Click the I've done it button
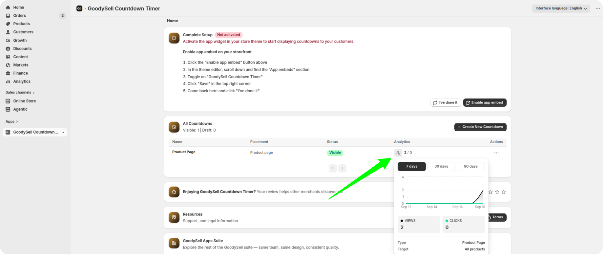The height and width of the screenshot is (257, 603). pos(446,102)
